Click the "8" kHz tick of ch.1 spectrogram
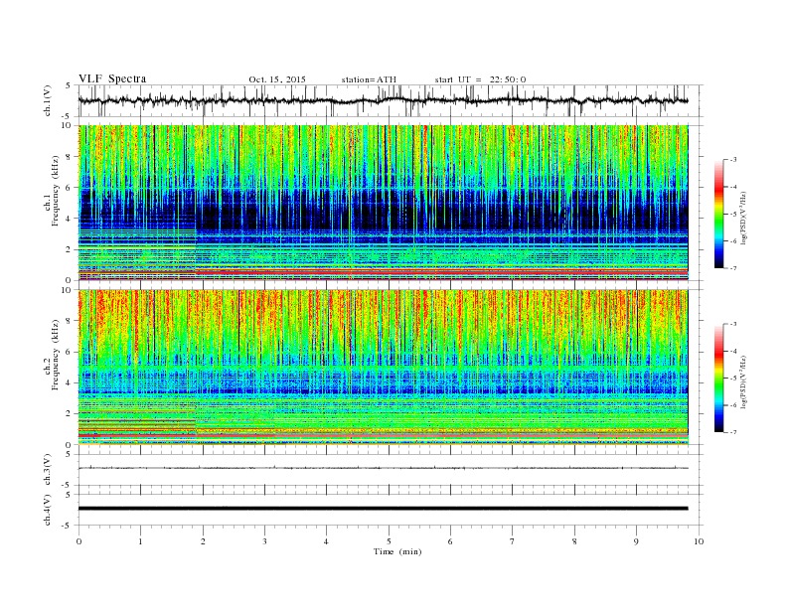The width and height of the screenshot is (787, 608). pyautogui.click(x=70, y=157)
